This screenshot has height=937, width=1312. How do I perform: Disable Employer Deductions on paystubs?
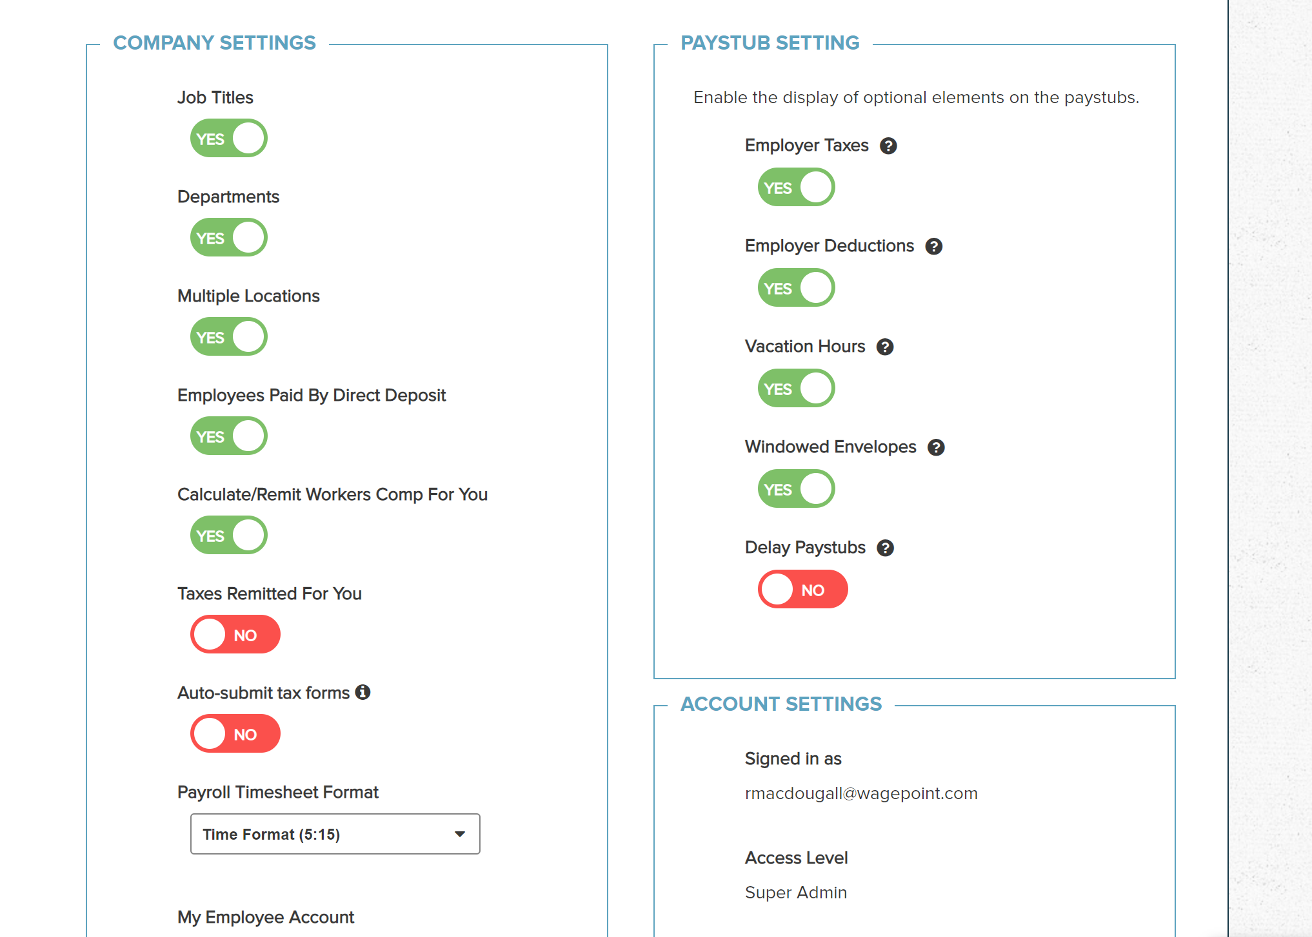click(x=797, y=288)
